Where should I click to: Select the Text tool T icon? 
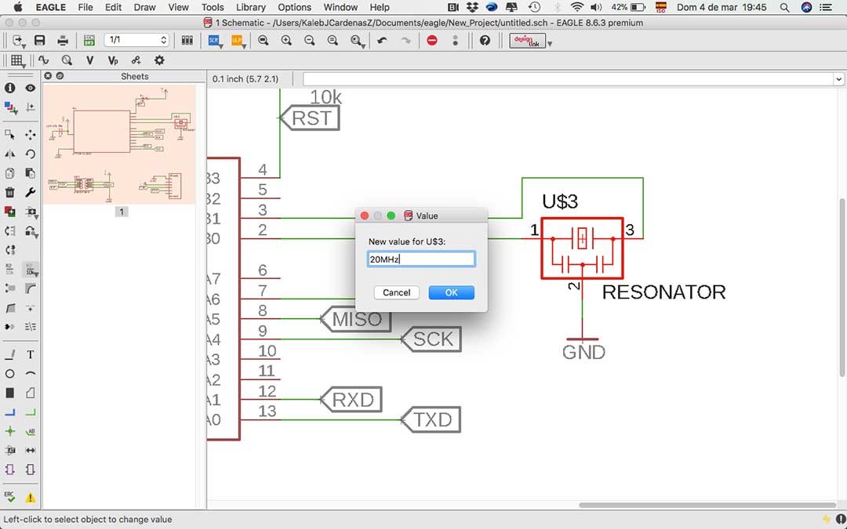coord(31,355)
